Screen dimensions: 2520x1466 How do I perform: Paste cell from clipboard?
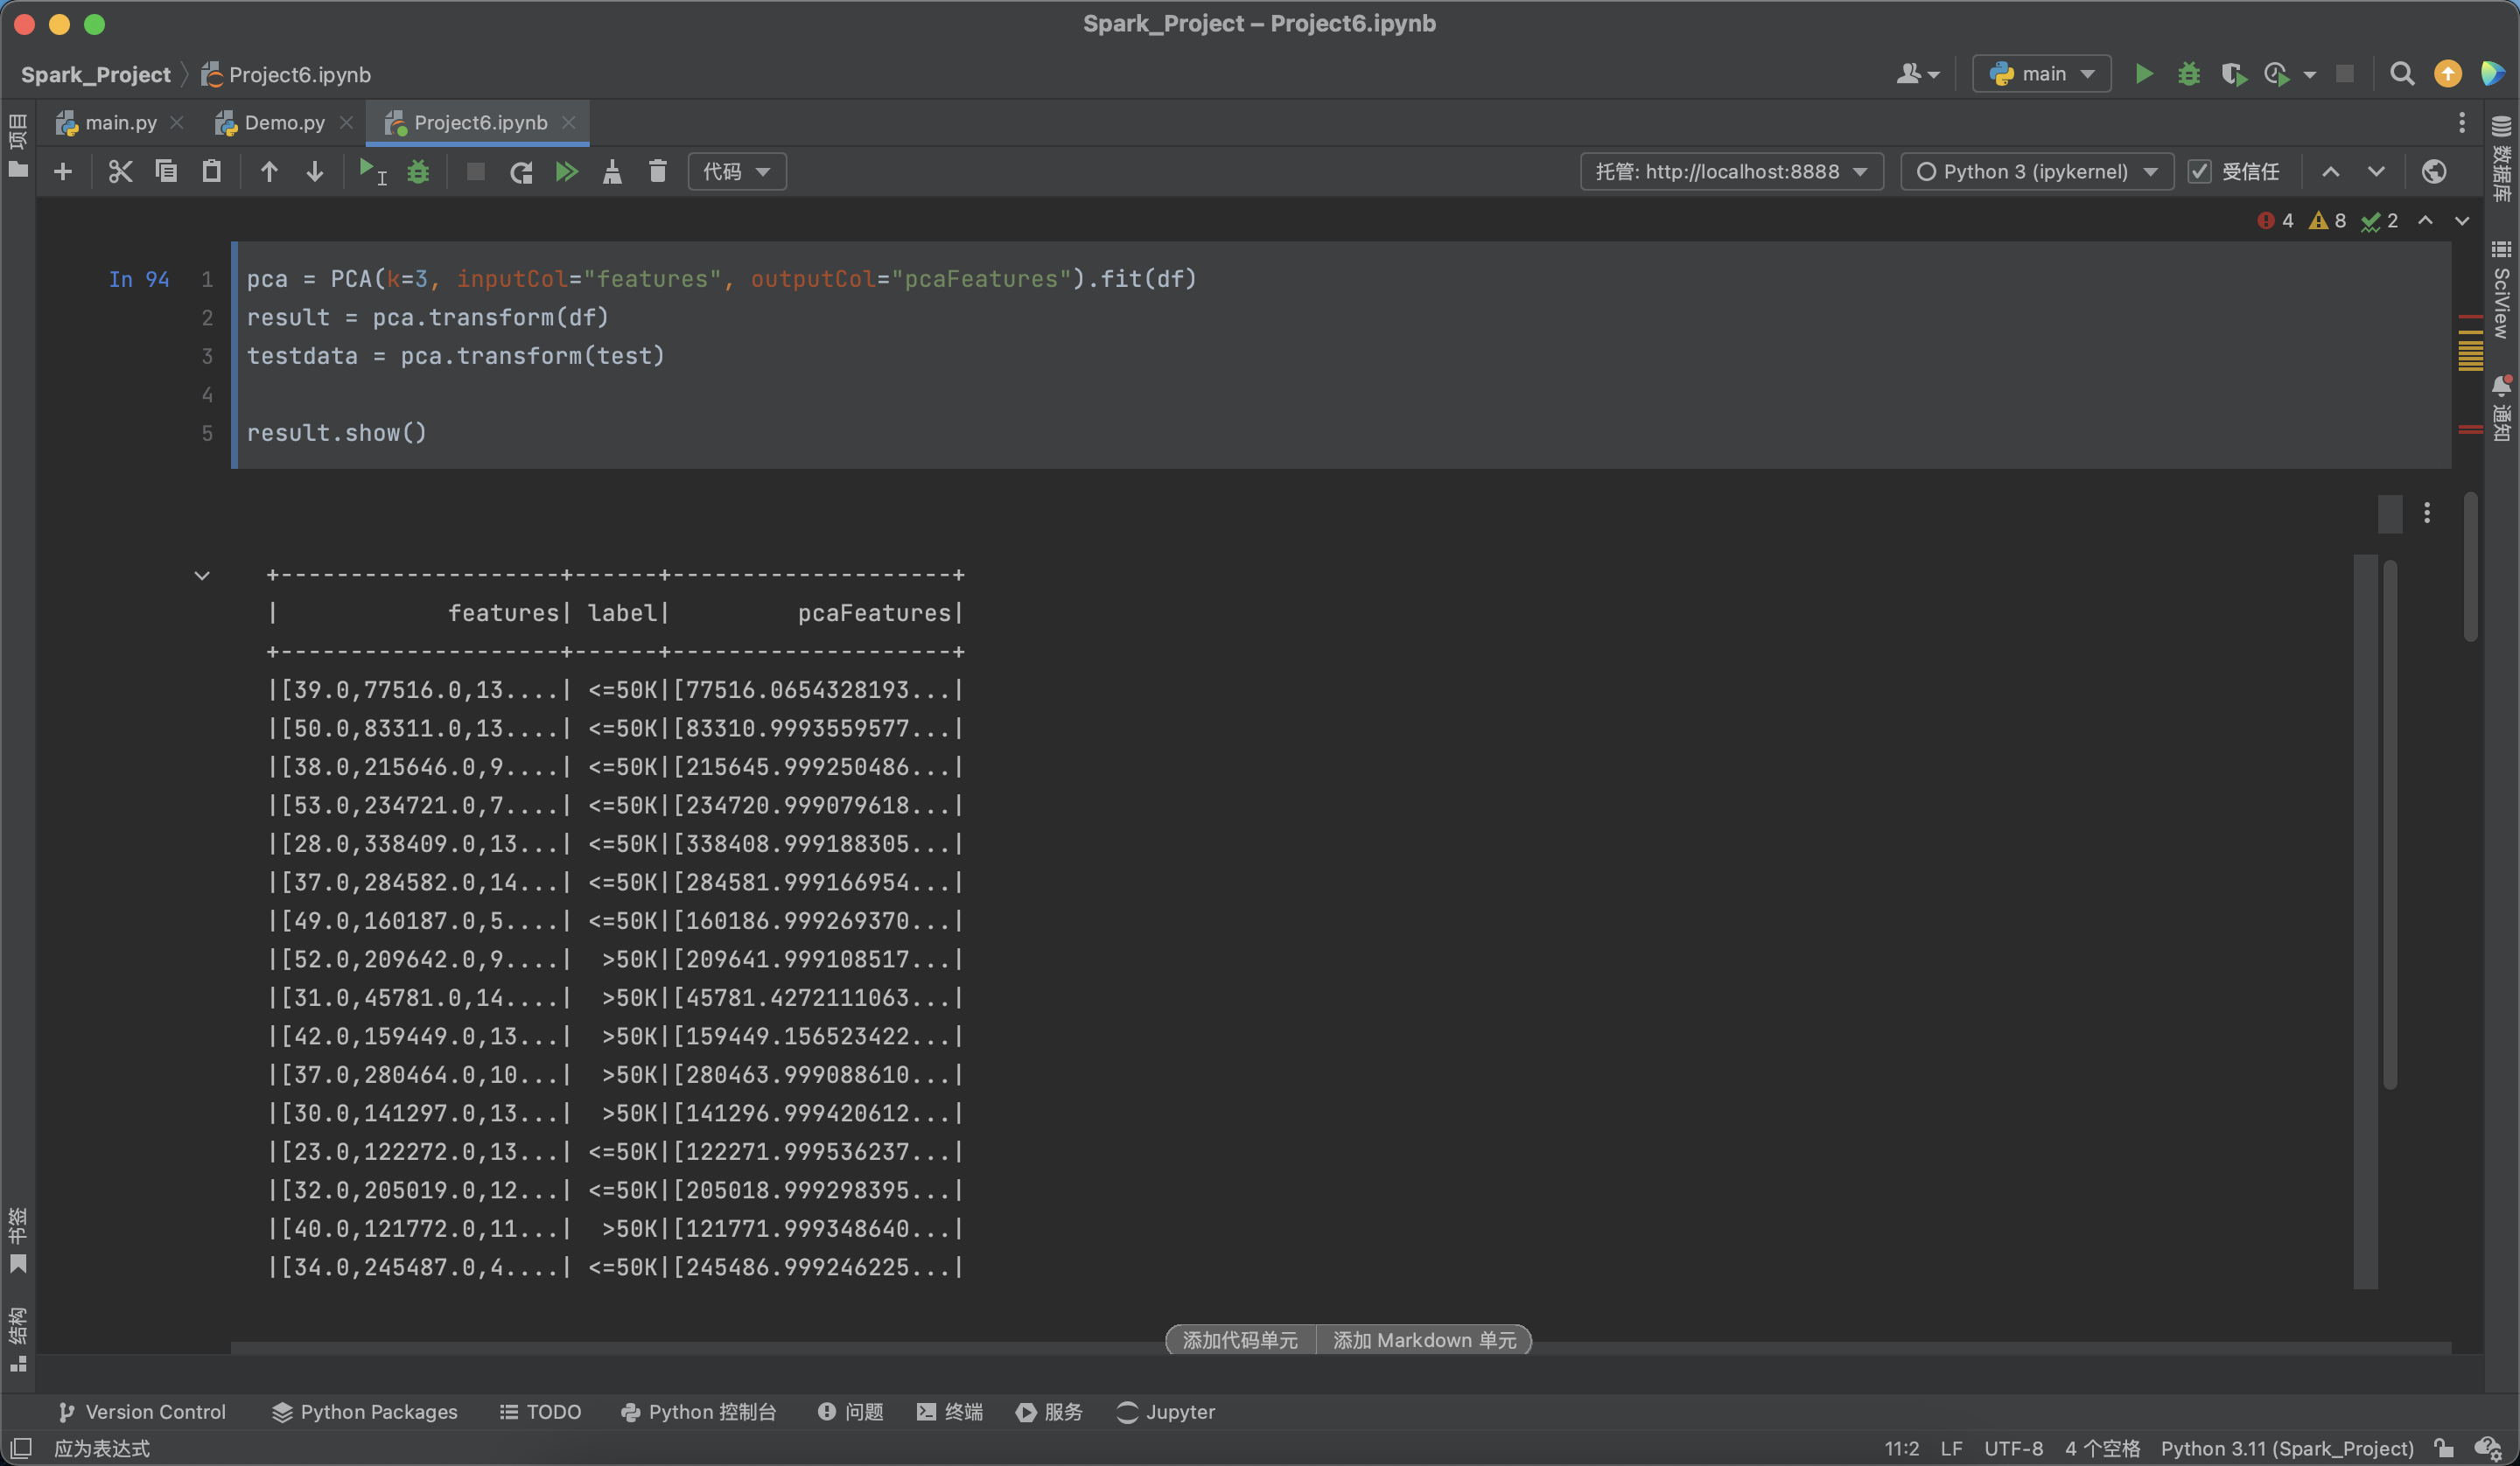(211, 172)
